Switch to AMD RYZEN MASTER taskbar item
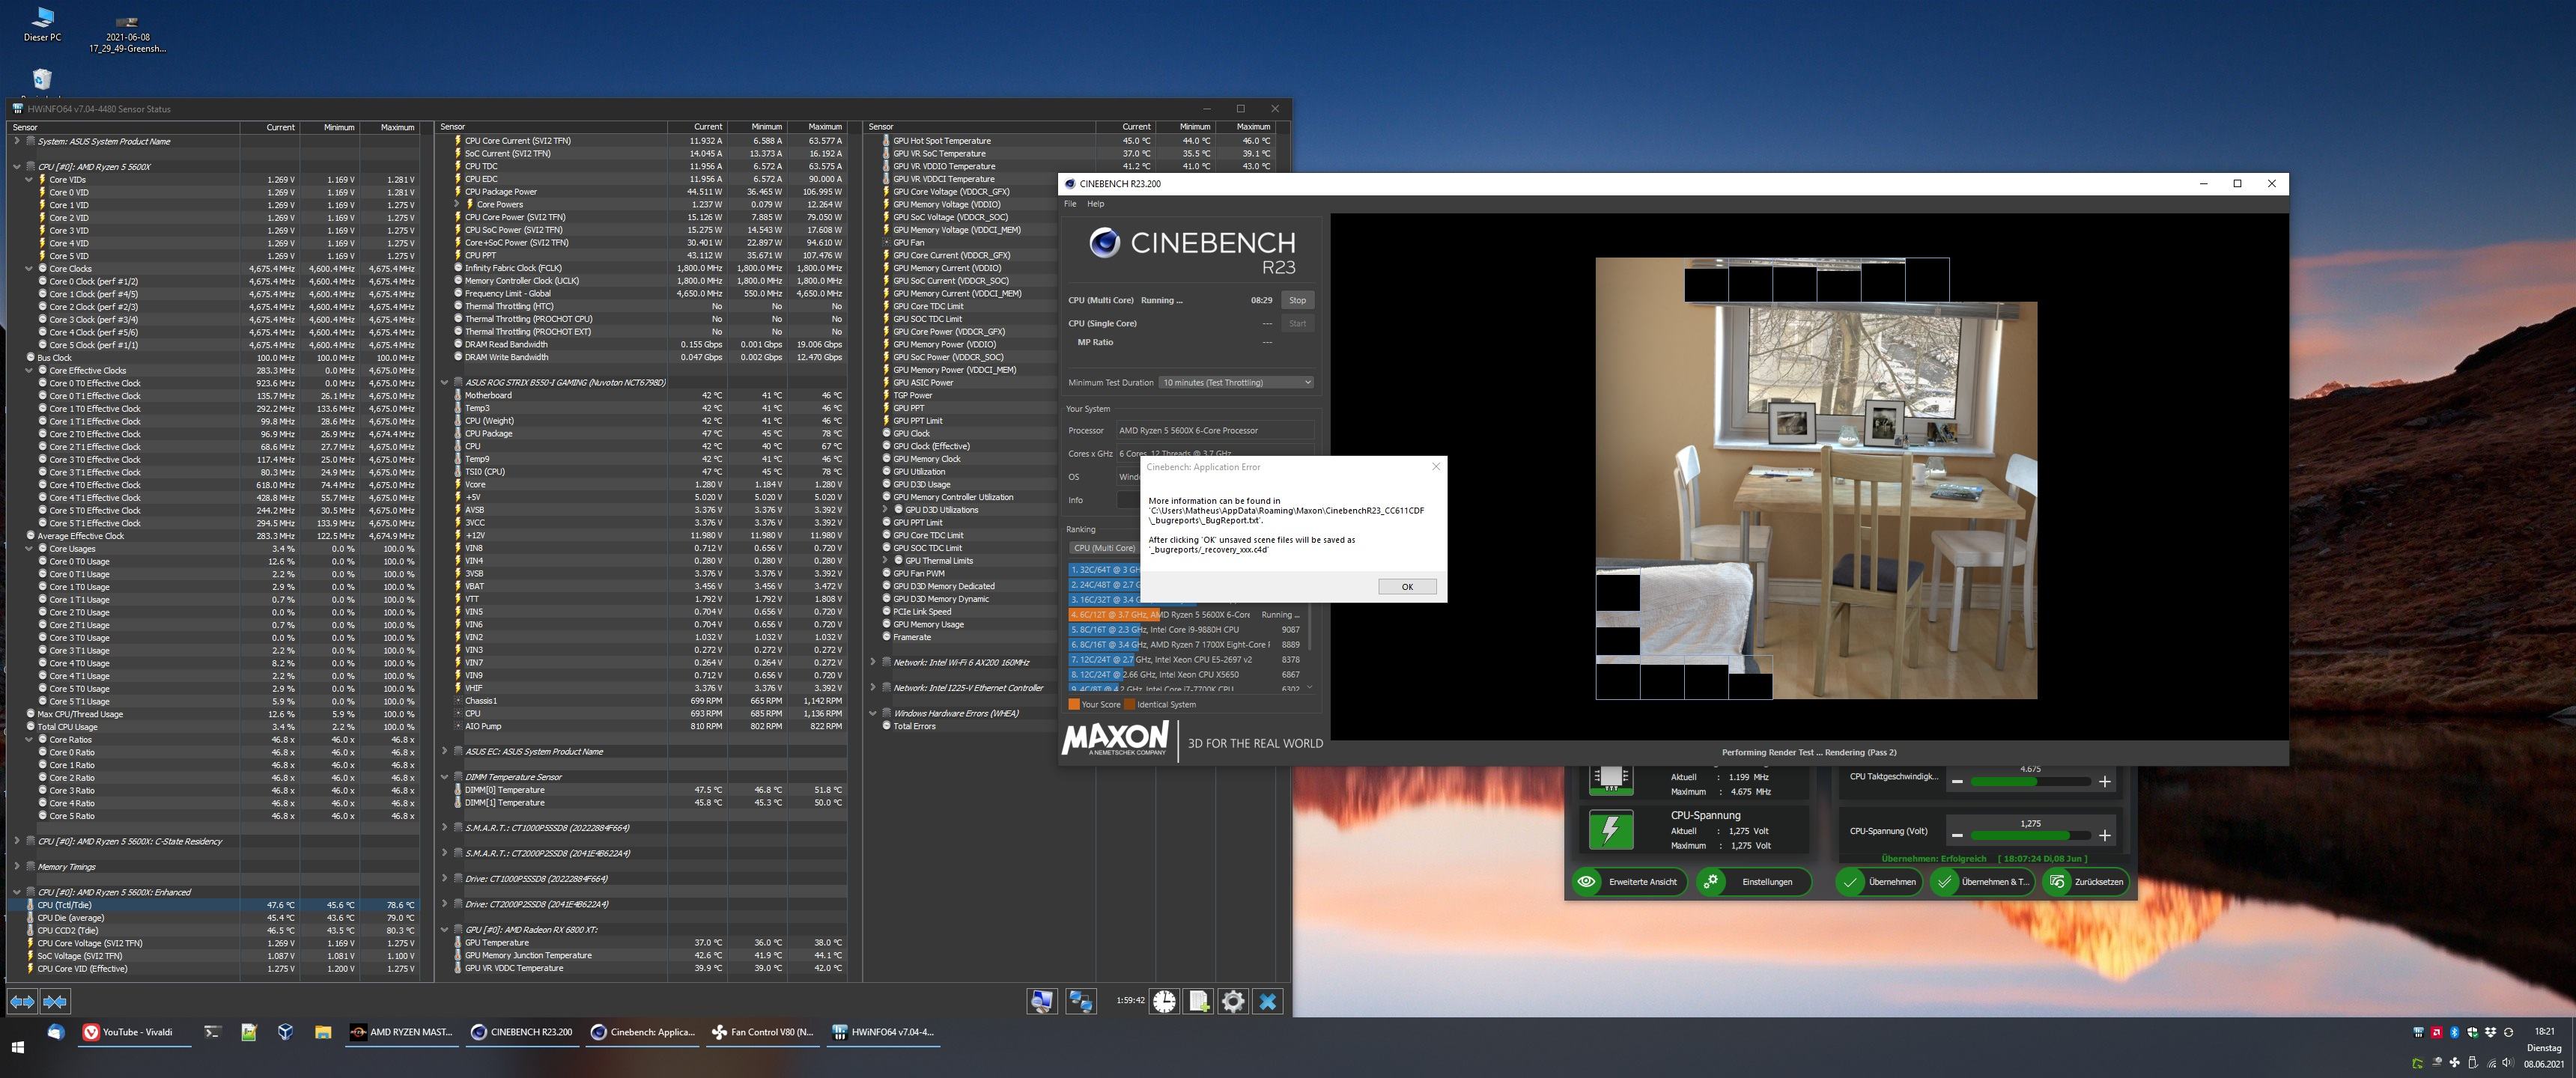The width and height of the screenshot is (2576, 1078). click(x=401, y=1032)
